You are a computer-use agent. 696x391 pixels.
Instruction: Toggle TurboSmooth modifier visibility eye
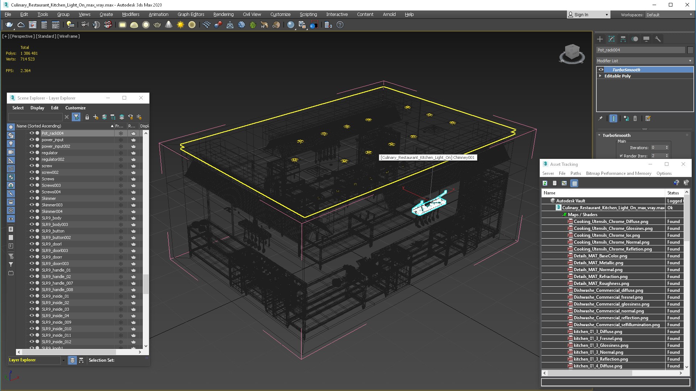click(x=601, y=70)
